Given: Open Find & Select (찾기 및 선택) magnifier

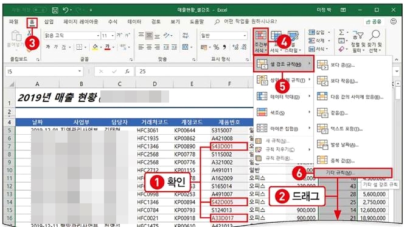Looking at the screenshot, I should [x=375, y=35].
